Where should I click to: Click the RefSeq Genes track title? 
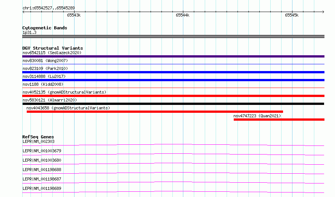coord(38,137)
